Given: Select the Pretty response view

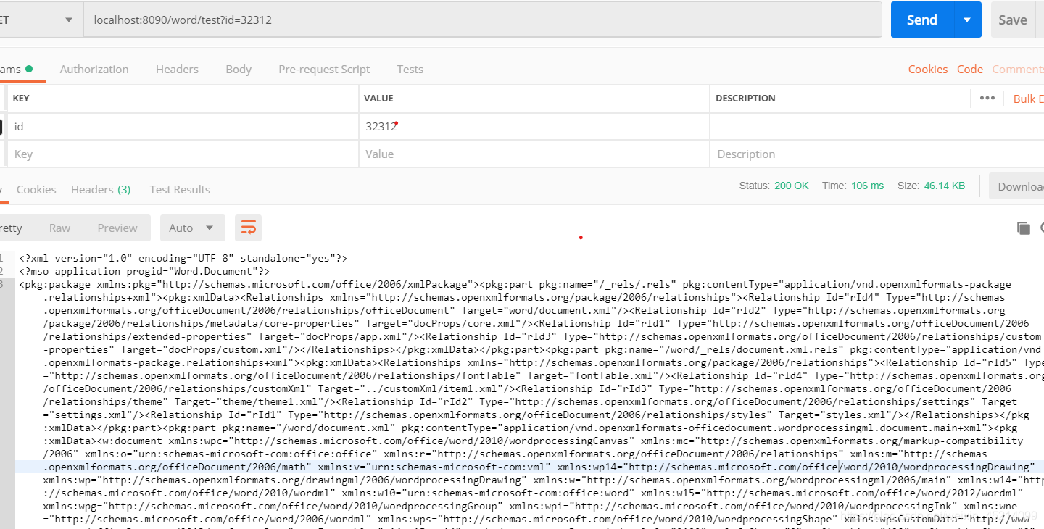Looking at the screenshot, I should click(11, 228).
